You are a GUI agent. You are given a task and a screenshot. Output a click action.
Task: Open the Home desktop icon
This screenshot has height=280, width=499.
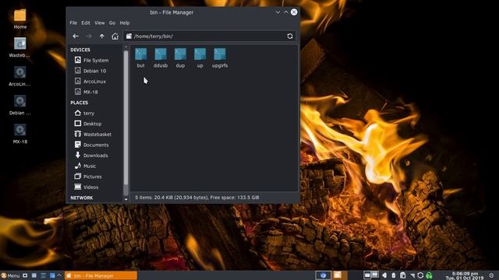coord(19,19)
